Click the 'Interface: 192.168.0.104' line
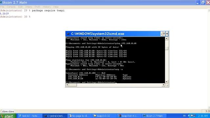The width and height of the screenshot is (210, 118). tap(85, 73)
